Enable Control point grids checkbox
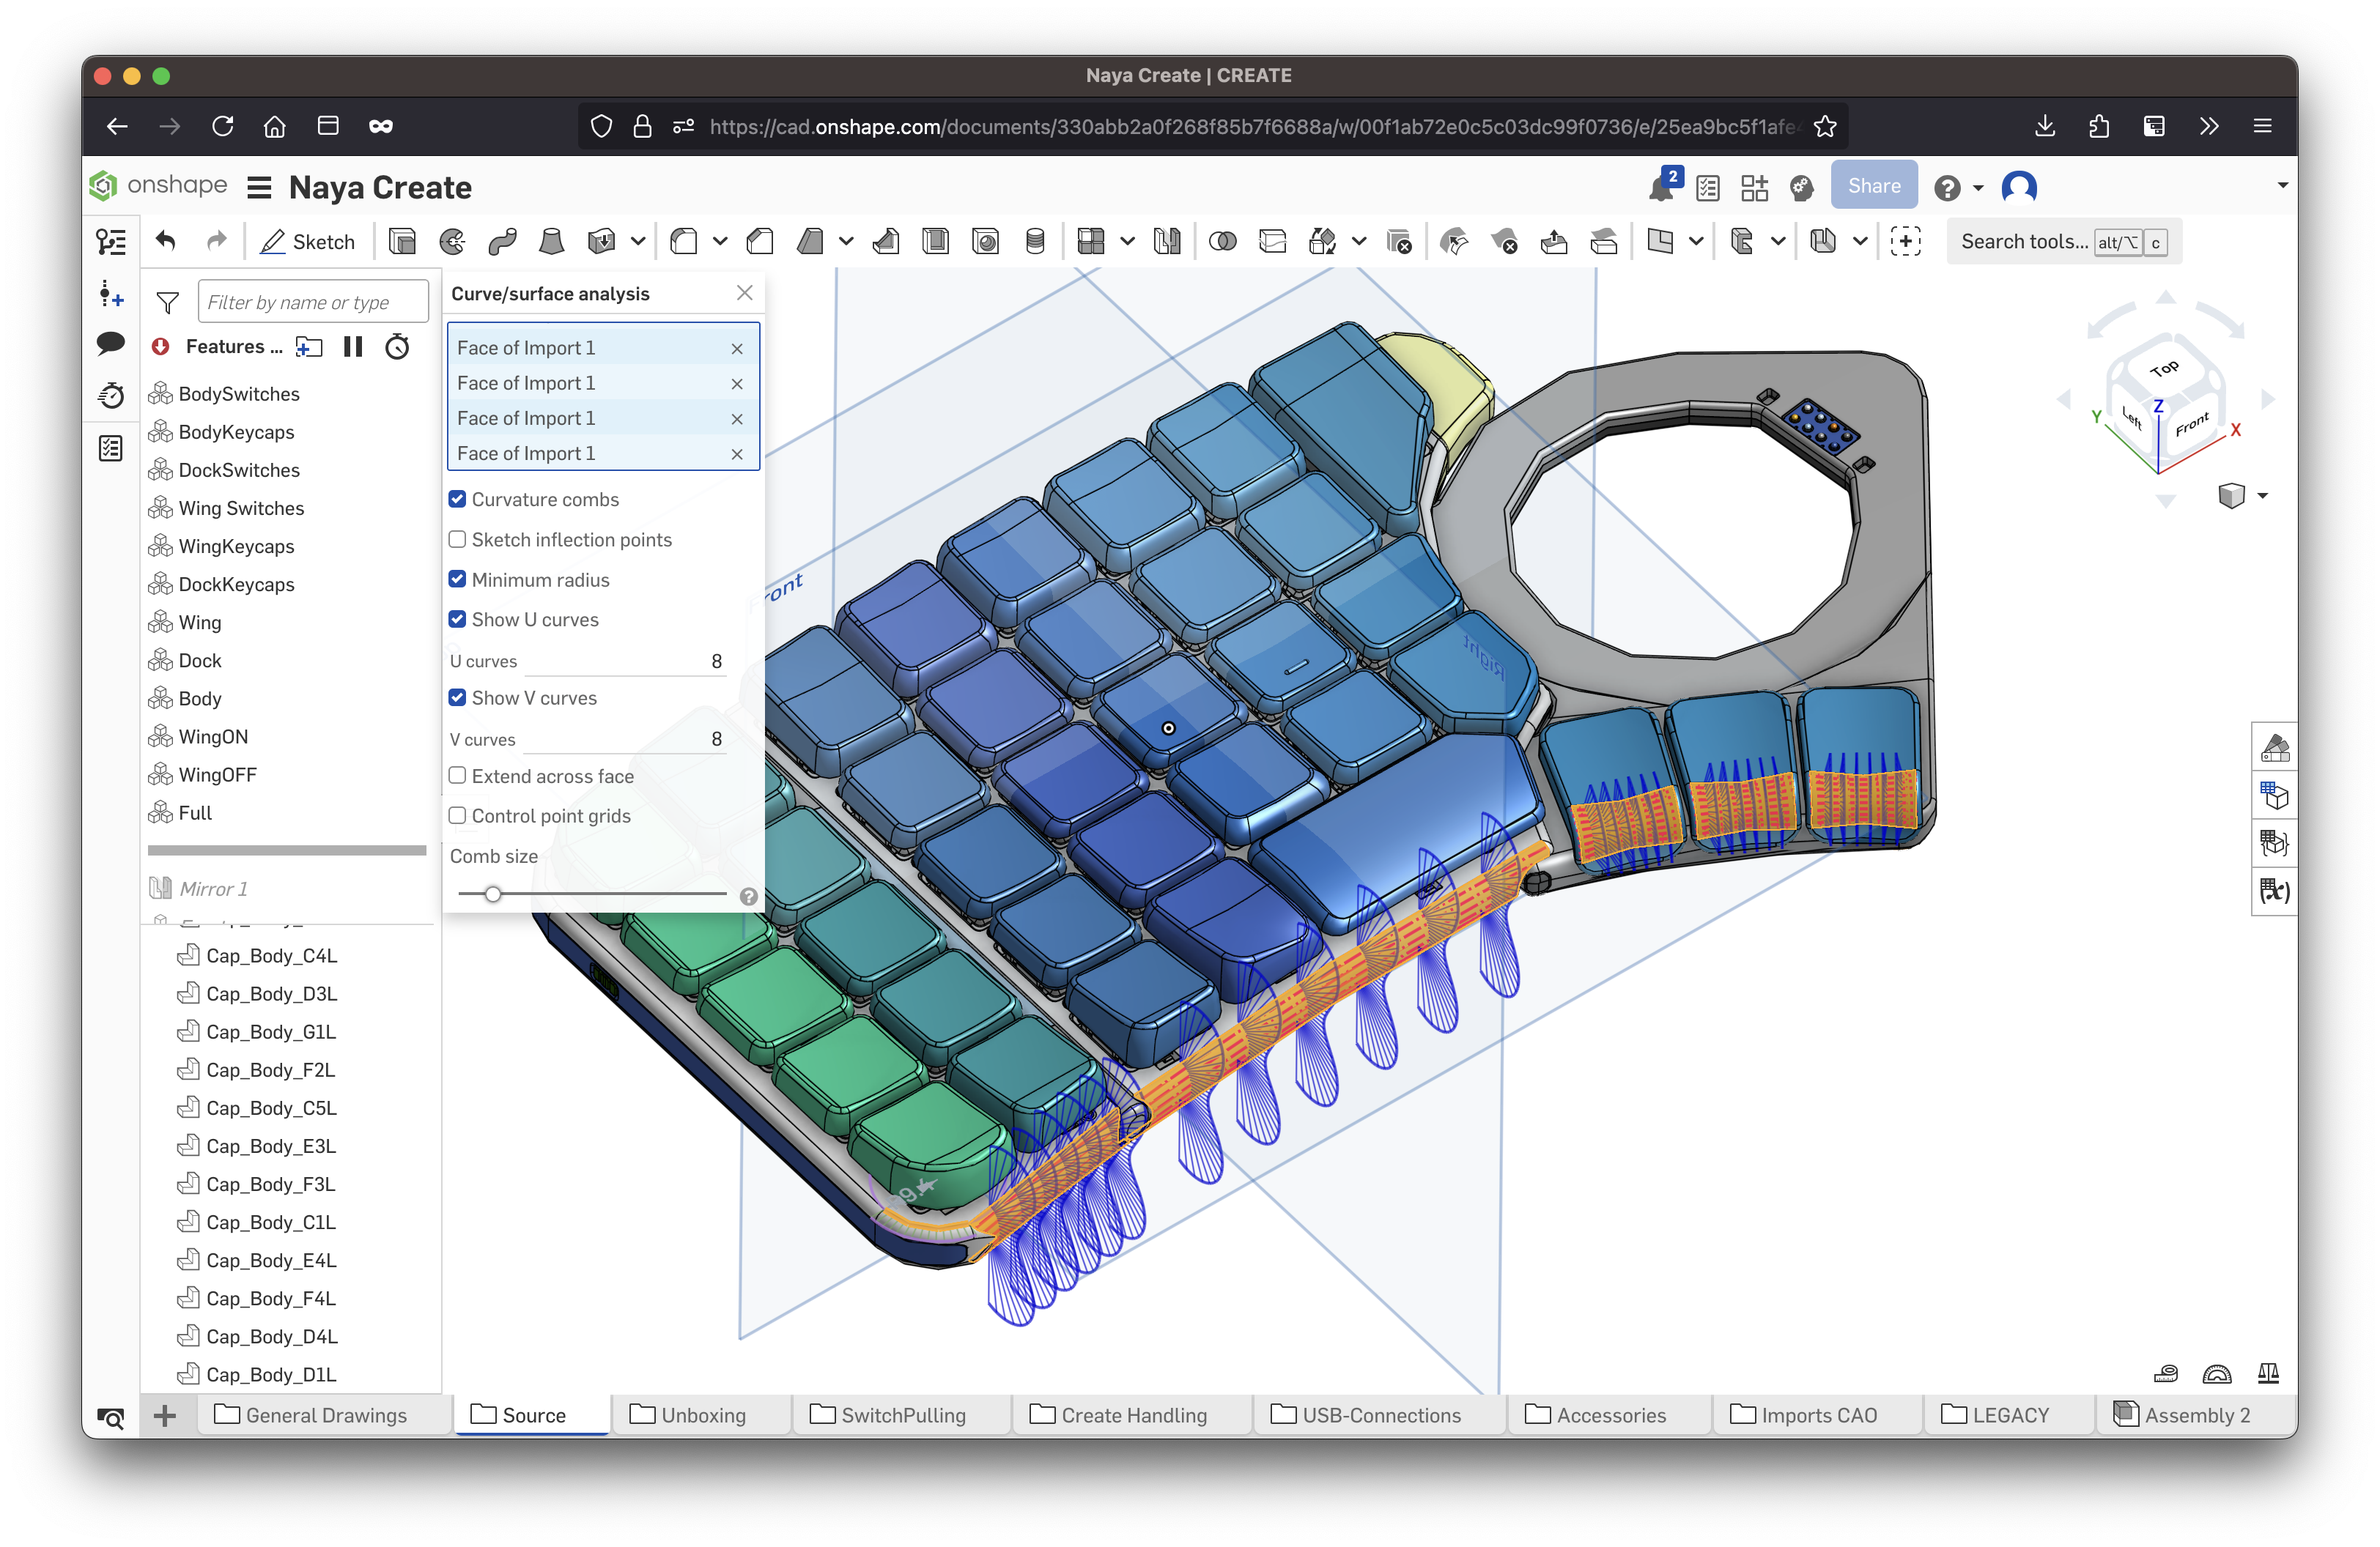 458,815
